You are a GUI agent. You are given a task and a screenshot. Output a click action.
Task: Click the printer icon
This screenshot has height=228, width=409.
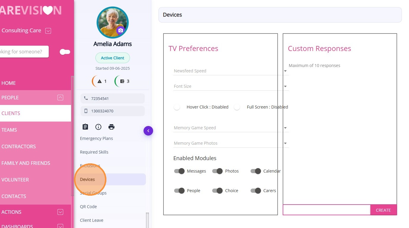click(111, 127)
